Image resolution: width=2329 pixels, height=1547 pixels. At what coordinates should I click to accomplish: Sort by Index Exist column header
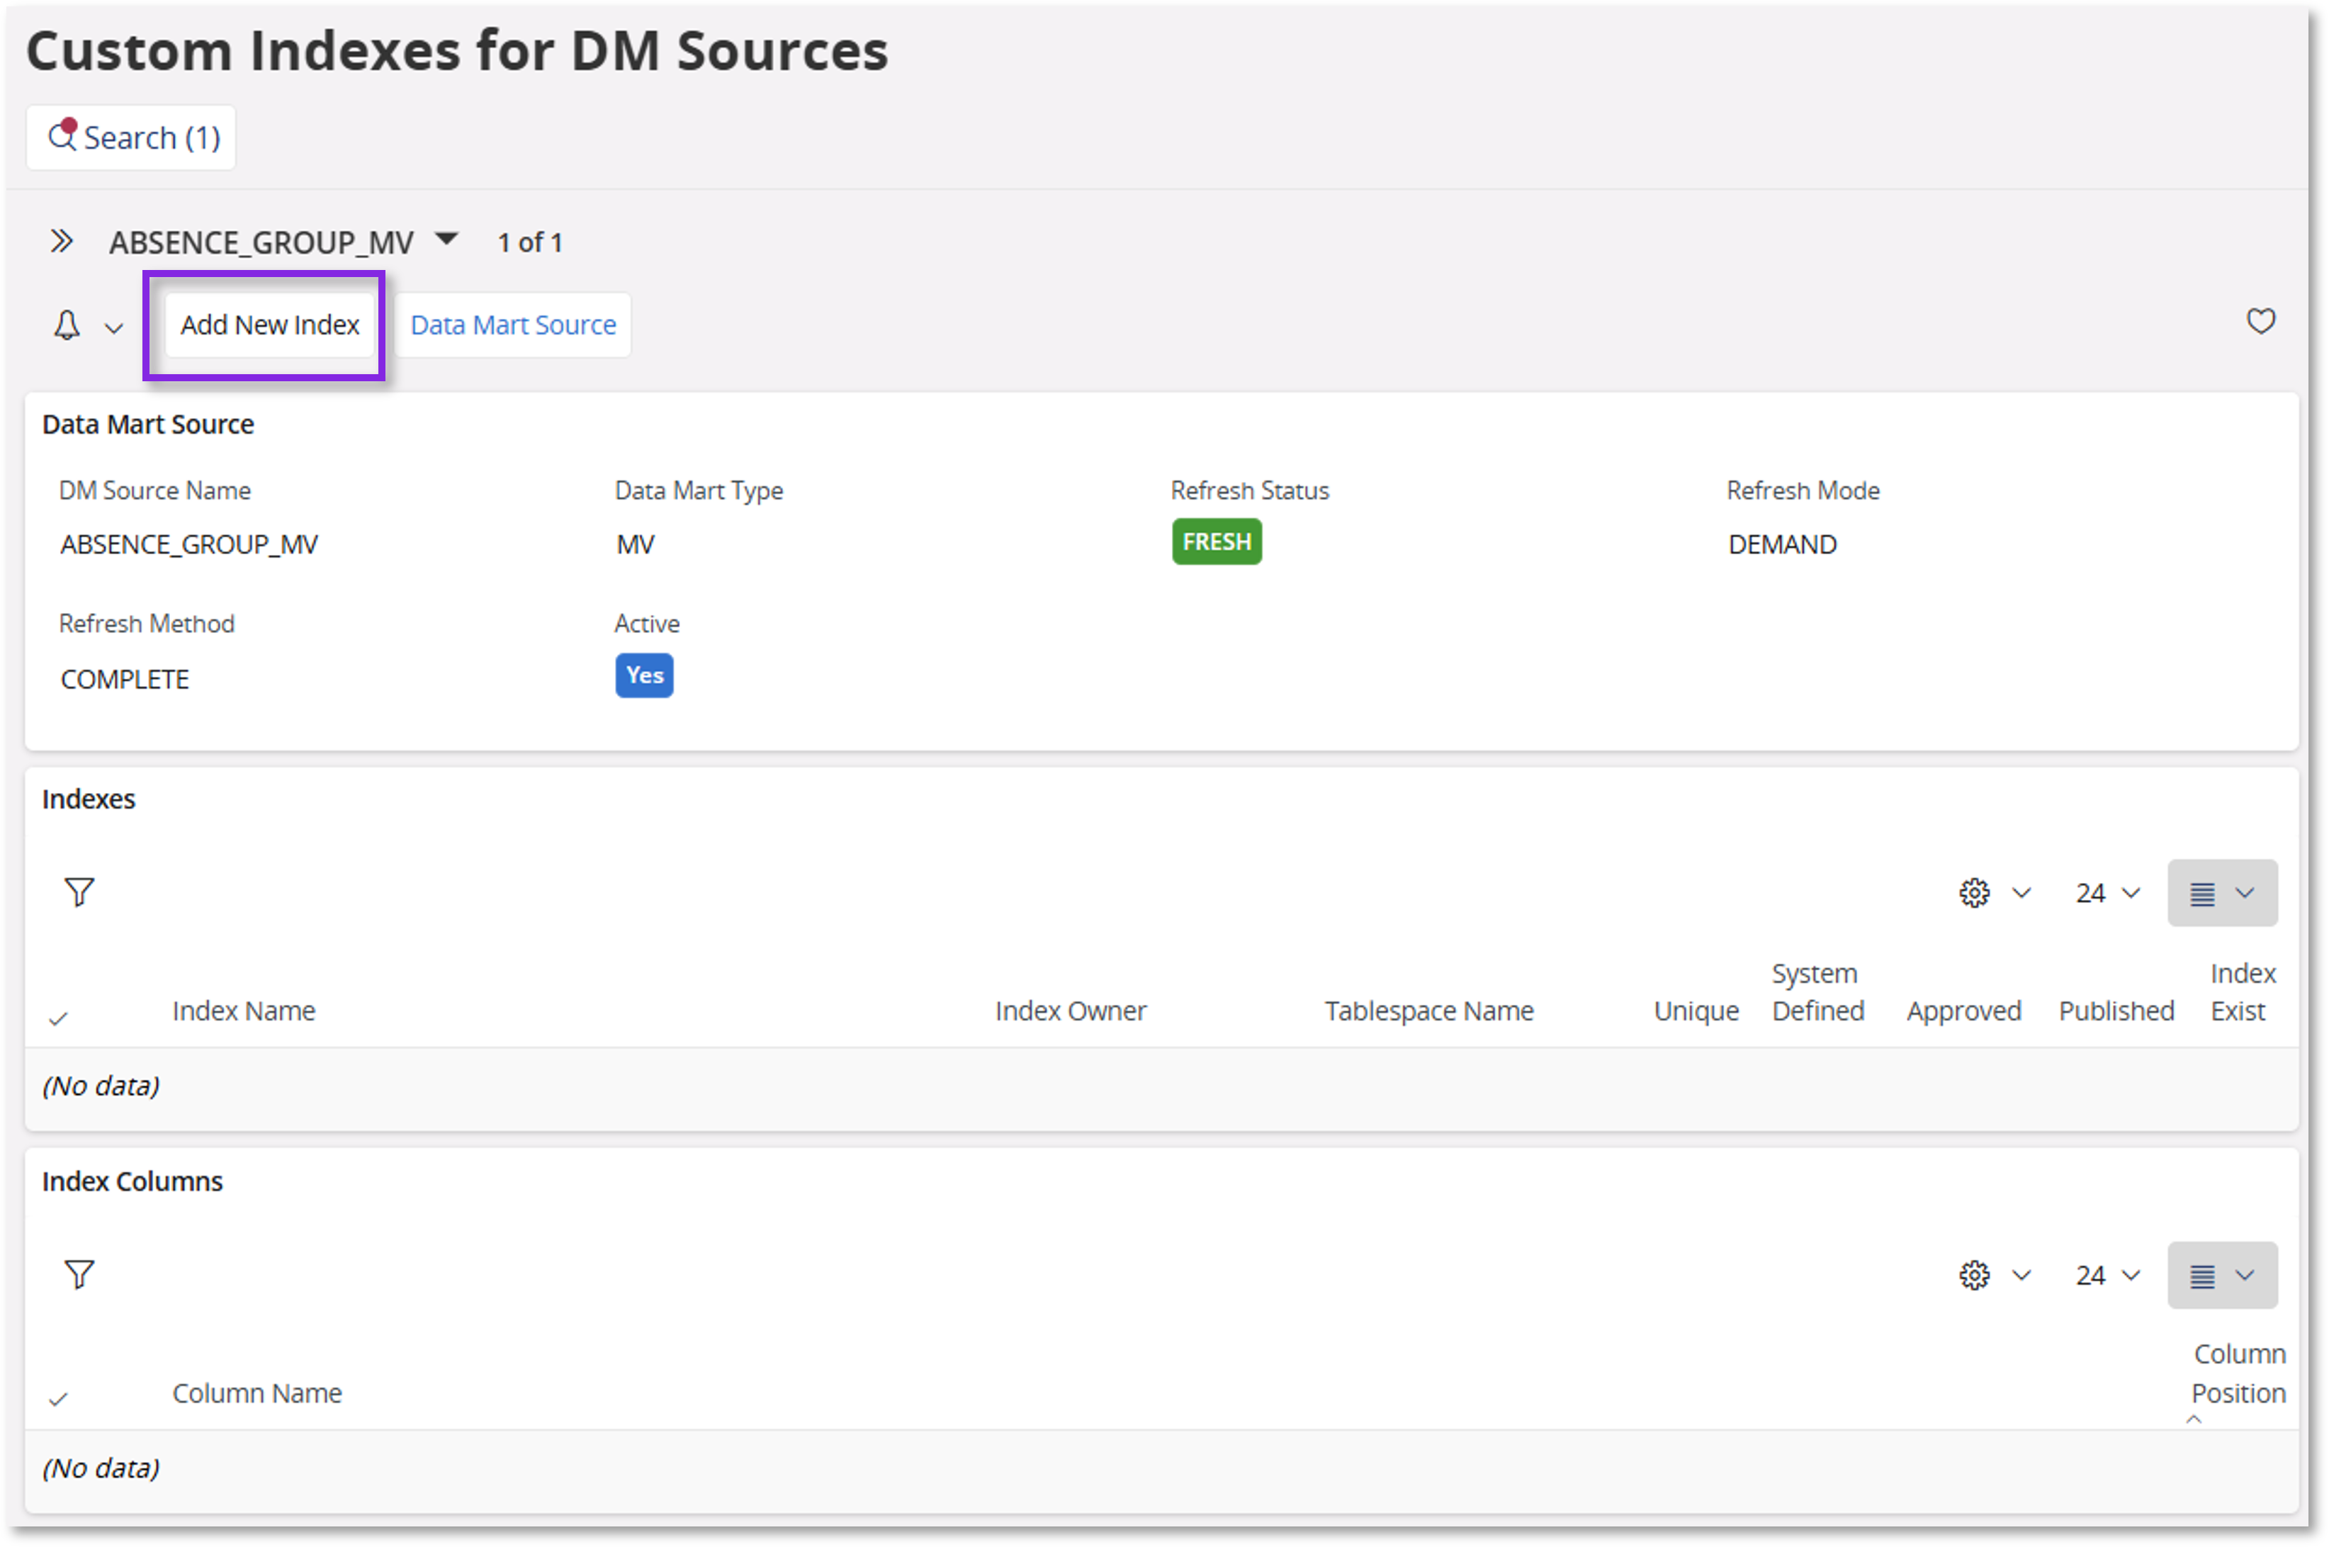(2242, 993)
